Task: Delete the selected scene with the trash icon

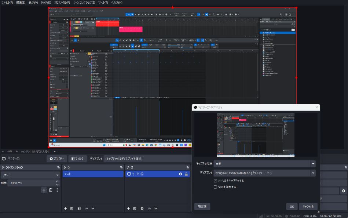Action: (72, 208)
